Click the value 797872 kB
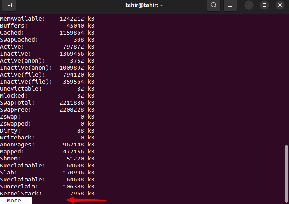289x204 pixels. (x=79, y=47)
